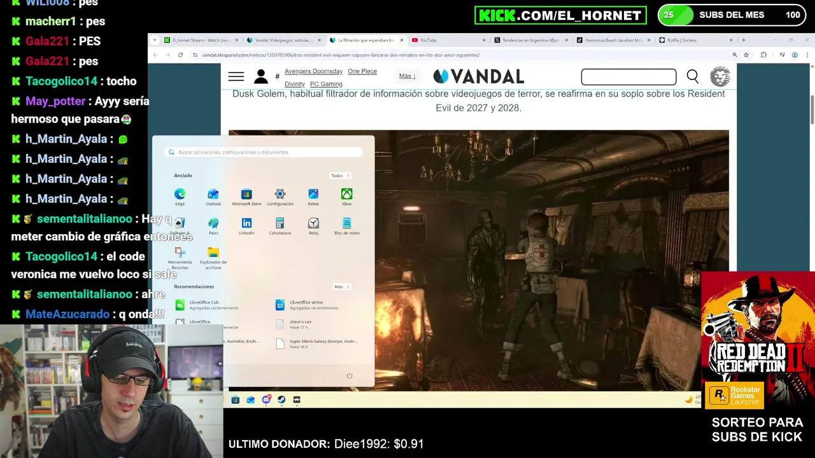Click the page vertical scrollbar thumb
The height and width of the screenshot is (458, 815).
pos(812,110)
